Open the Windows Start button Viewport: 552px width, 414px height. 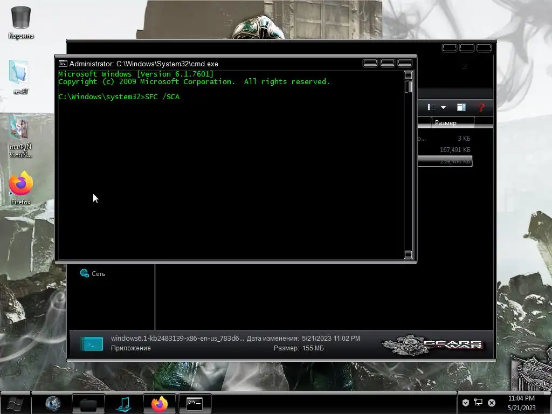click(15, 403)
